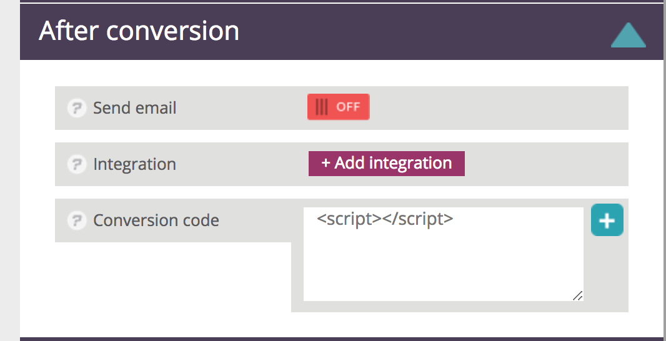Image resolution: width=666 pixels, height=341 pixels.
Task: Click the teal plus icon next to the code box
Action: pos(607,221)
